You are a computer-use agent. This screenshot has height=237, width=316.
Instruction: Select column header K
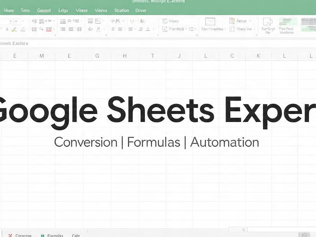tap(258, 56)
